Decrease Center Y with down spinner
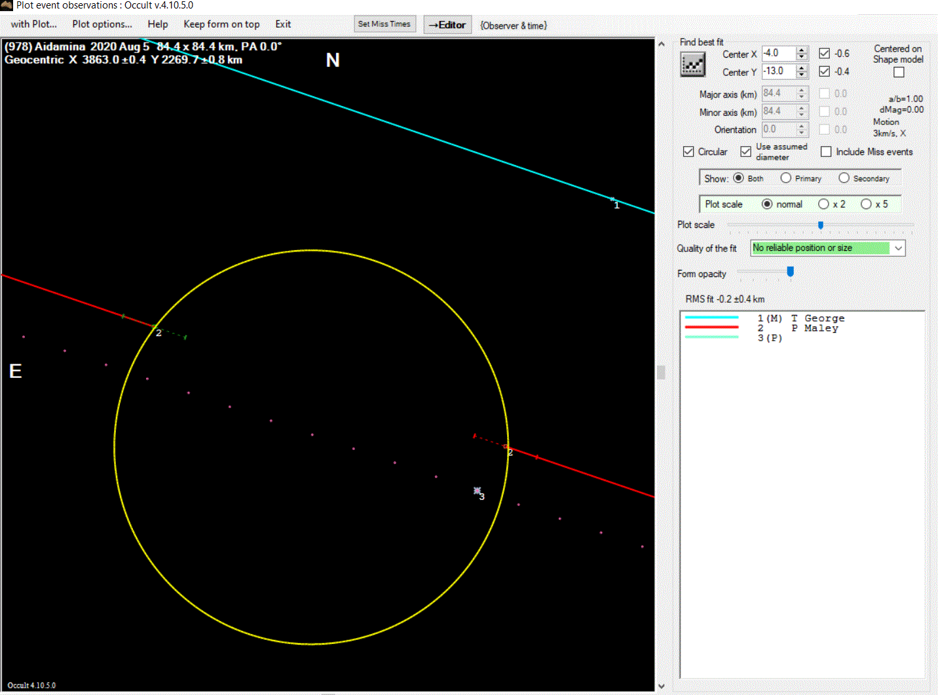938x695 pixels. tap(802, 75)
